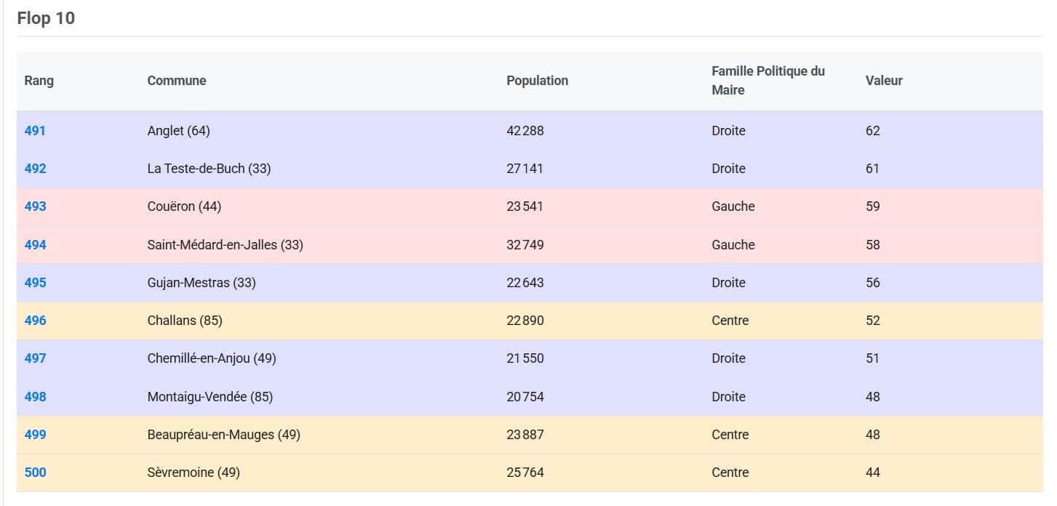Select rank 493 link
1057x506 pixels.
pyautogui.click(x=35, y=206)
